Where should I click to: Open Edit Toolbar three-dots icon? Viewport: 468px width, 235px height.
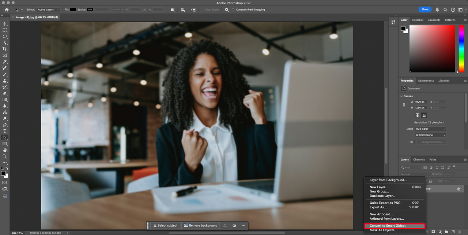(5, 163)
